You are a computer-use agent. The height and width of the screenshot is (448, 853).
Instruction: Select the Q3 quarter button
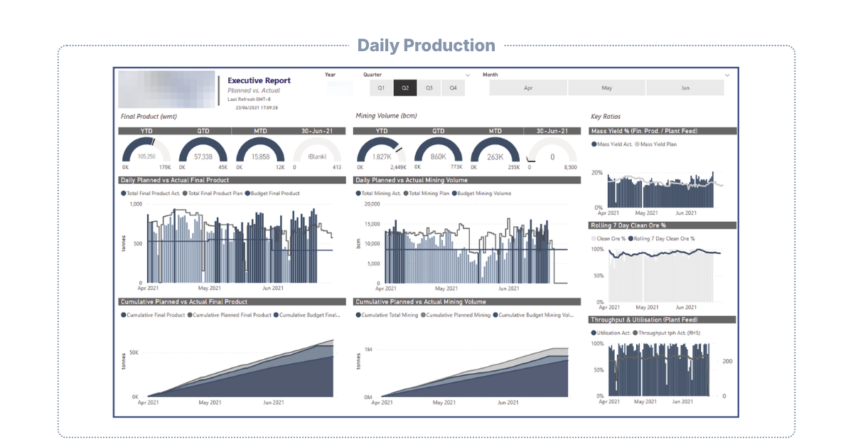coord(429,88)
